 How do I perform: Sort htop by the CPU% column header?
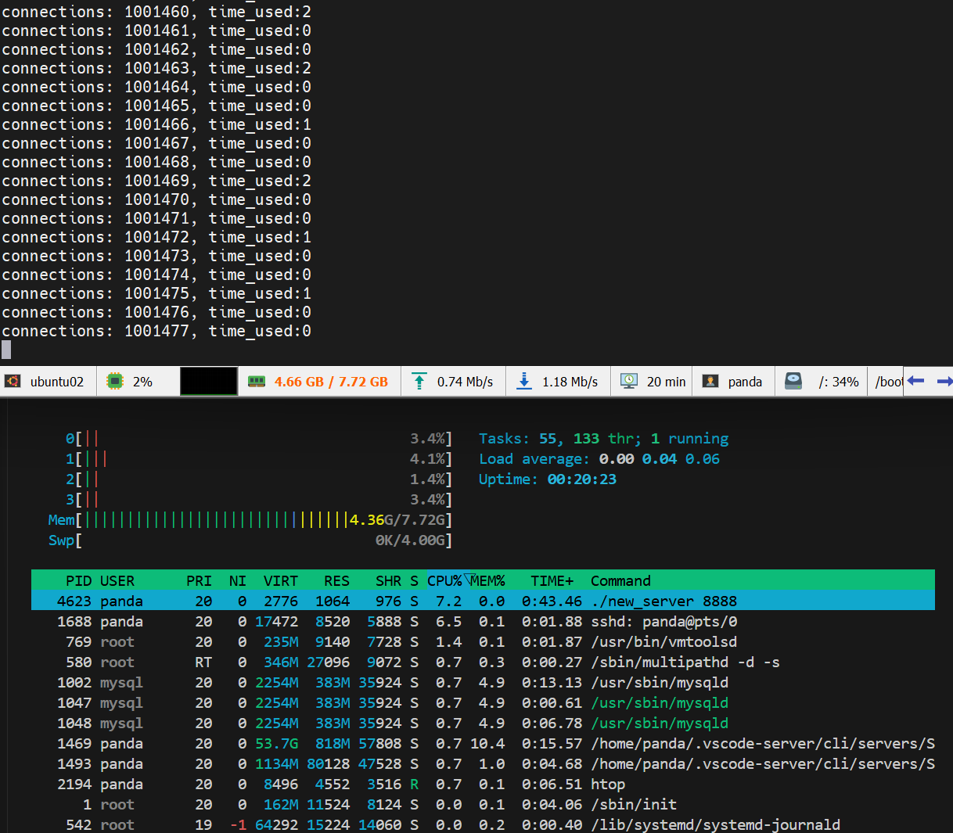click(x=444, y=580)
